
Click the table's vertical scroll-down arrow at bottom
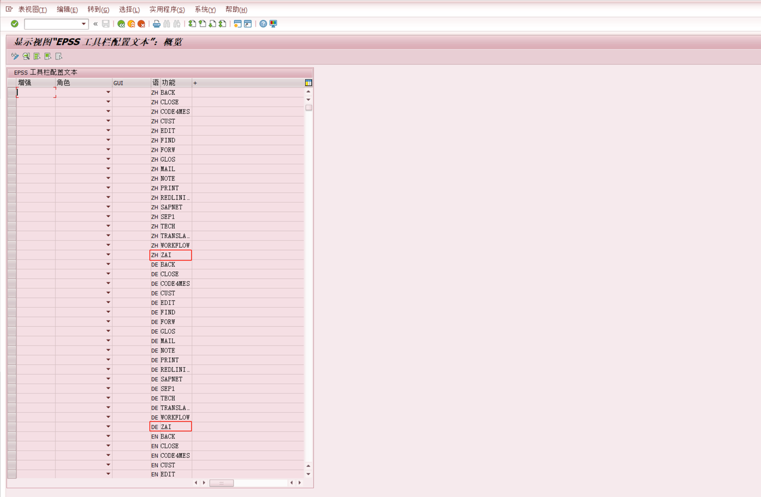[x=309, y=474]
